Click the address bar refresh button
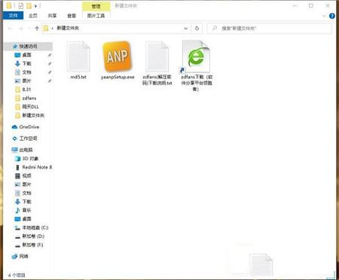This screenshot has height=280, width=339. pyautogui.click(x=197, y=29)
